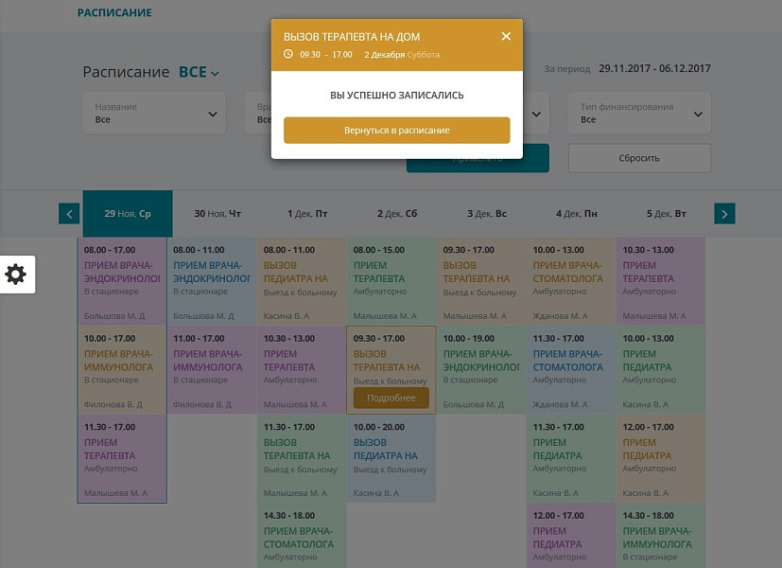
Task: Click the clock icon in popup header
Action: pyautogui.click(x=288, y=54)
